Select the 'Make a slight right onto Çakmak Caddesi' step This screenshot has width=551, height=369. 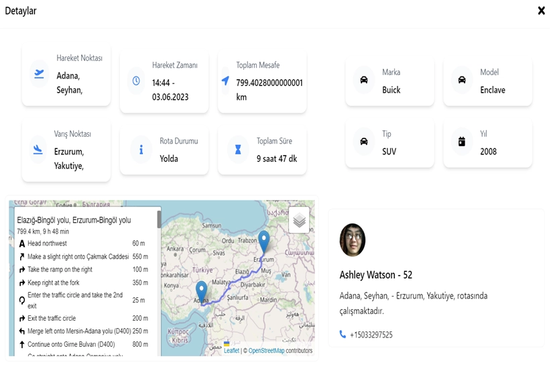[x=84, y=257]
